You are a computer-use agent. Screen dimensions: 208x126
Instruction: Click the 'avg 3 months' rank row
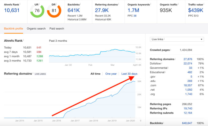pos(24,61)
